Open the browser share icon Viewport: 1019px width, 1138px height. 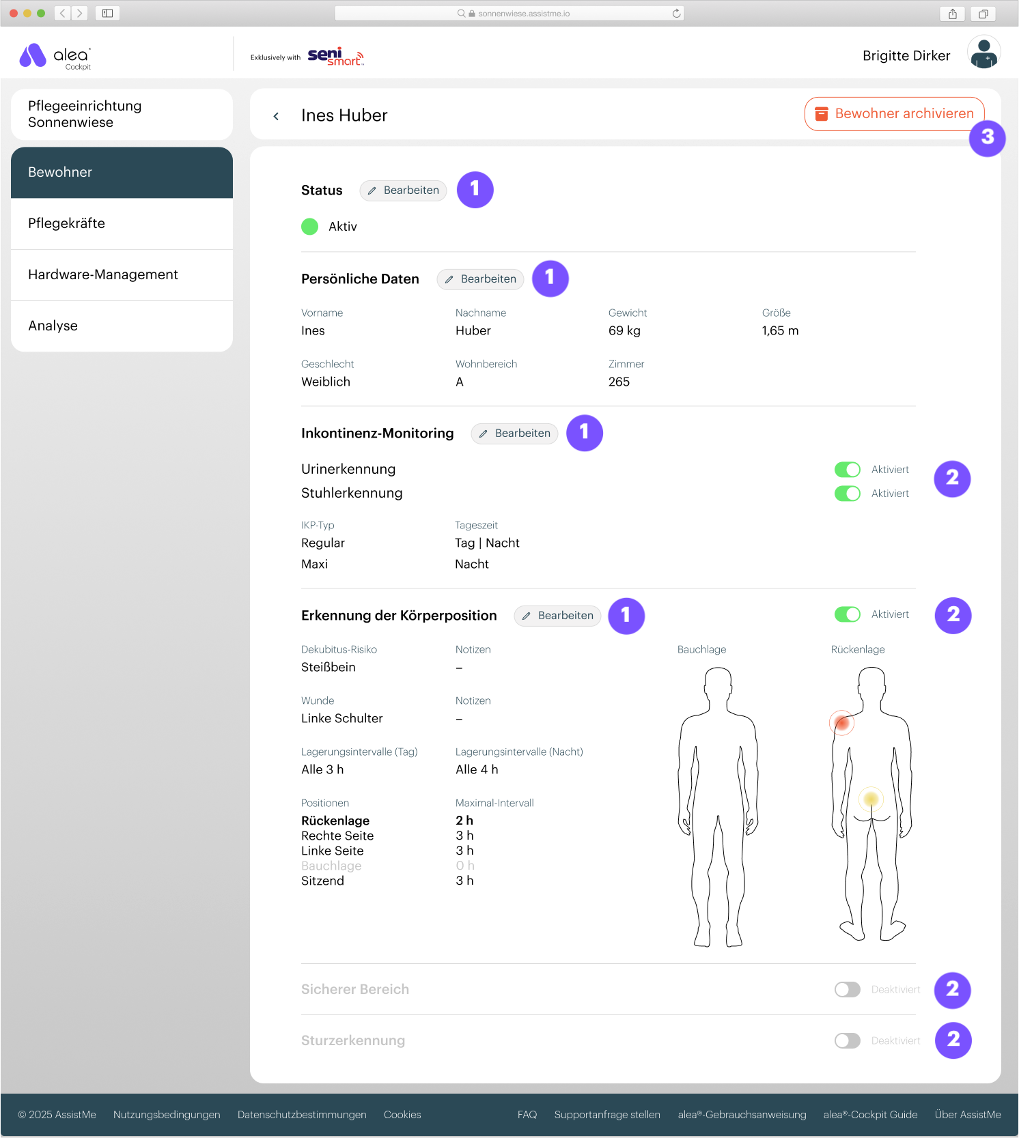click(952, 14)
